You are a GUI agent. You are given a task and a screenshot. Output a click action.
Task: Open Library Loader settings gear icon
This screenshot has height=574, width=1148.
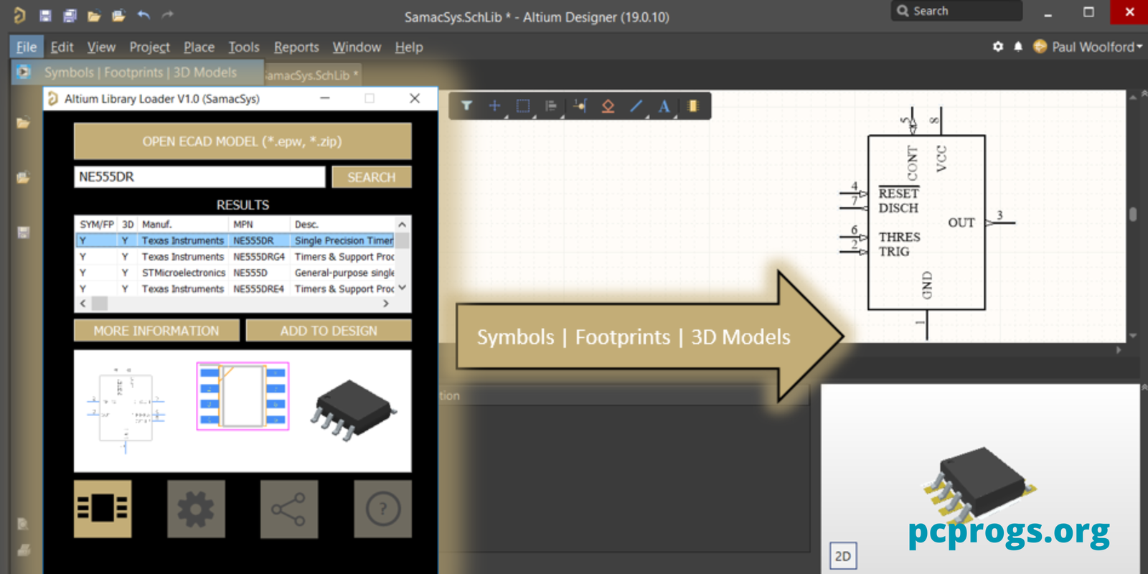(x=196, y=509)
